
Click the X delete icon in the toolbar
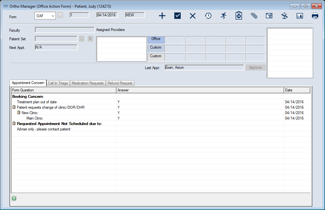coord(193,16)
